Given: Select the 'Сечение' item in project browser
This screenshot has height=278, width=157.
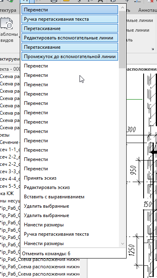Looking at the screenshot, I should click(x=10, y=142).
